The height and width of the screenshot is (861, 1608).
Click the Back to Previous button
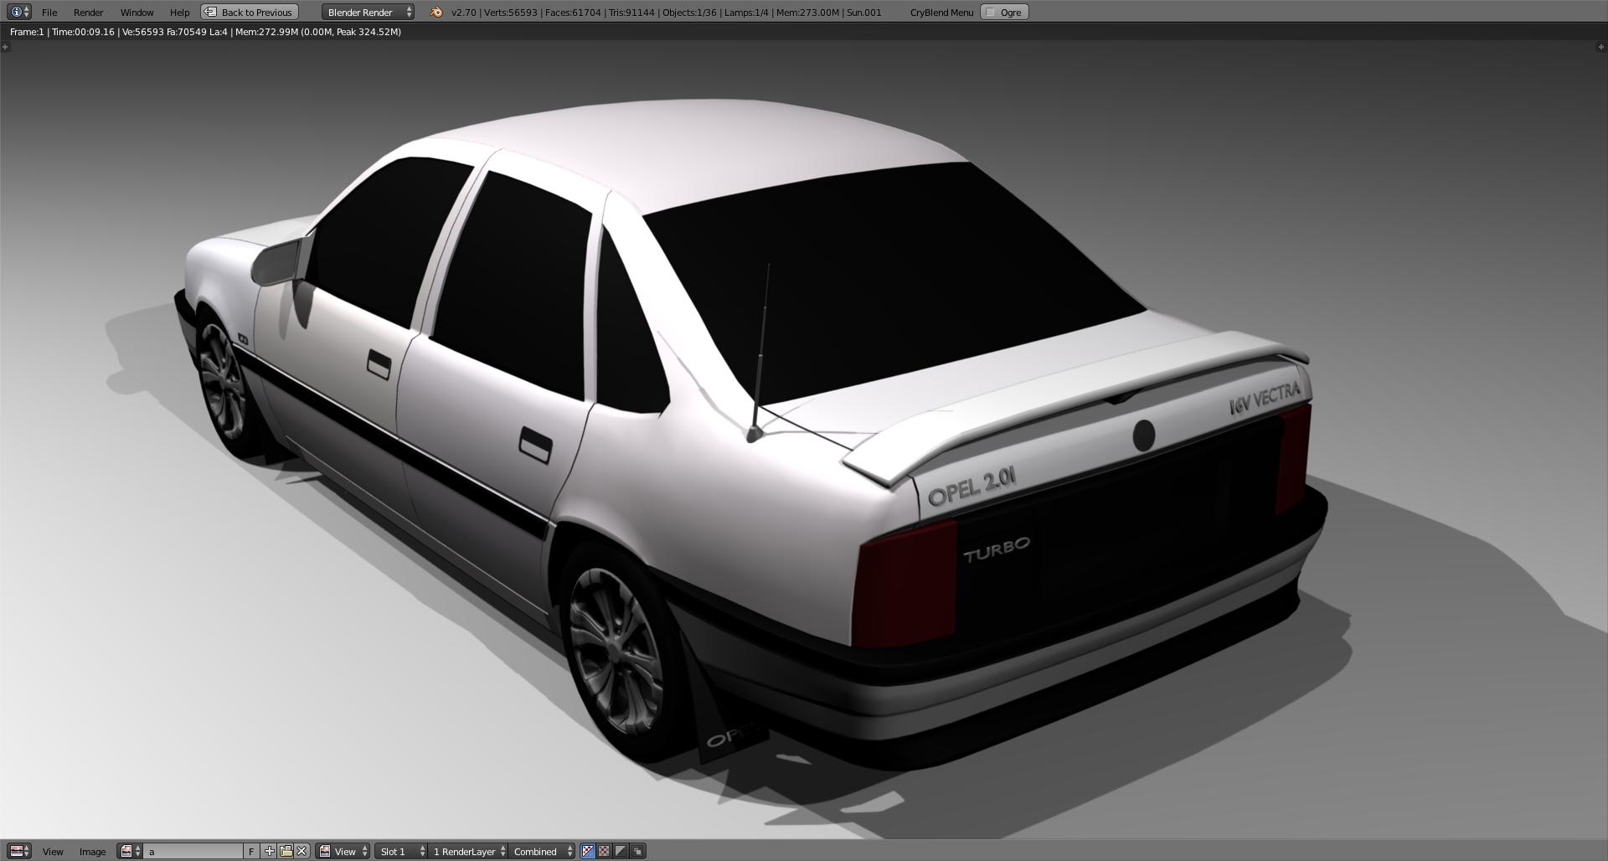(250, 12)
